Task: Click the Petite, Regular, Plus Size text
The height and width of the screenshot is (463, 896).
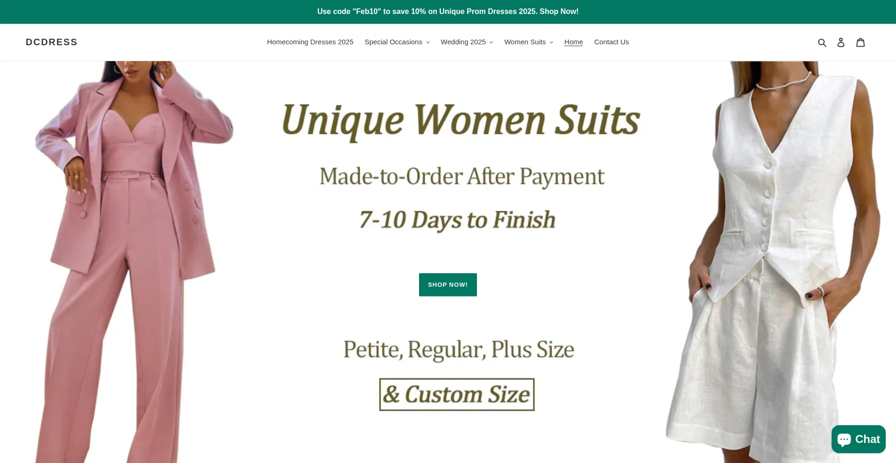Action: pyautogui.click(x=459, y=349)
